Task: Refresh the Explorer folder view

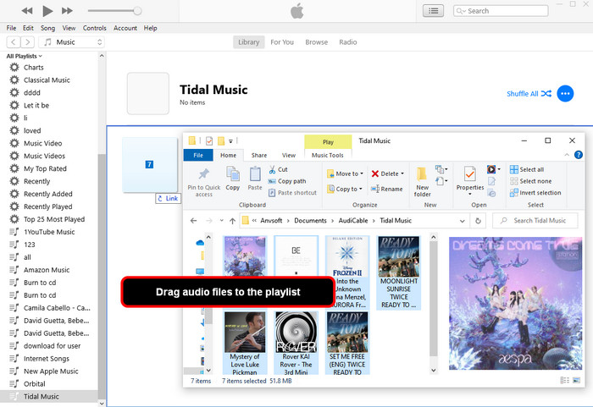Action: point(478,221)
